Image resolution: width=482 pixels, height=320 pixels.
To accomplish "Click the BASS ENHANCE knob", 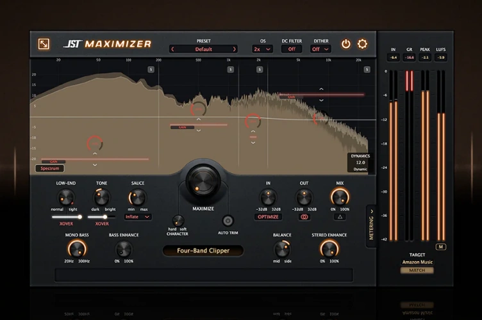I will click(x=124, y=249).
